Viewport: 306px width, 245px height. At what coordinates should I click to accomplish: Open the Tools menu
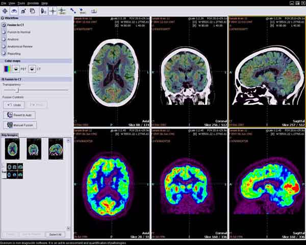coord(20,3)
